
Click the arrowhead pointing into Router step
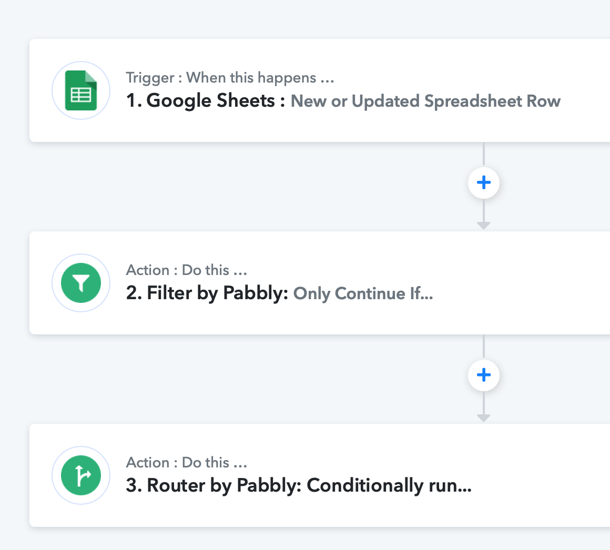[484, 418]
